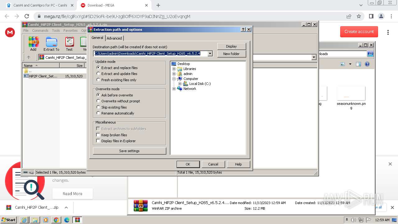Open the WinRAR Commands menu

pos(40,30)
